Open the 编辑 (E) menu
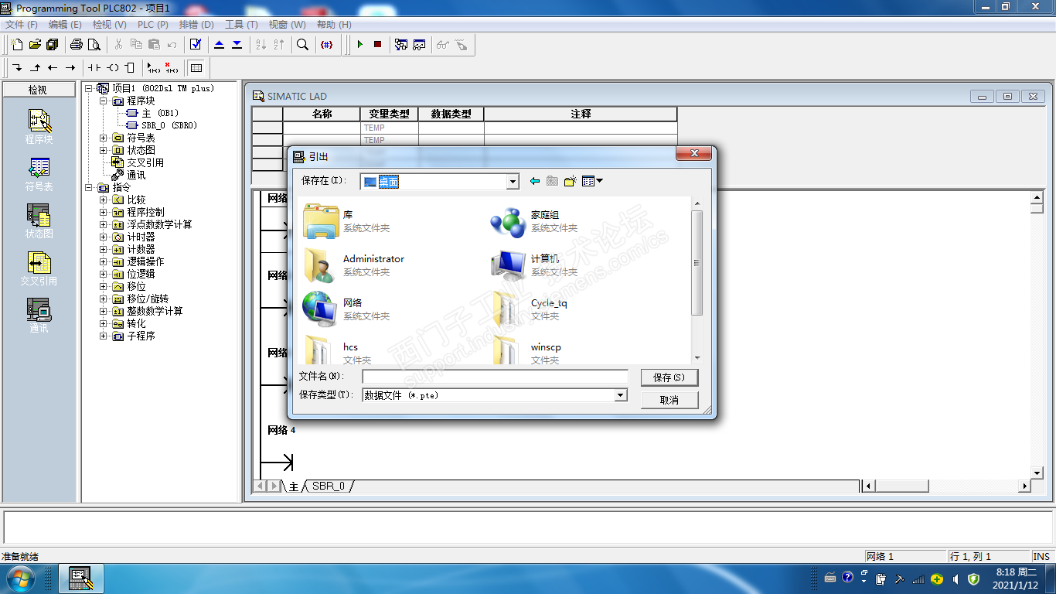Image resolution: width=1056 pixels, height=594 pixels. [x=65, y=25]
